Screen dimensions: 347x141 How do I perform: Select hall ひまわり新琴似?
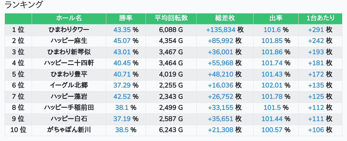coord(69,52)
